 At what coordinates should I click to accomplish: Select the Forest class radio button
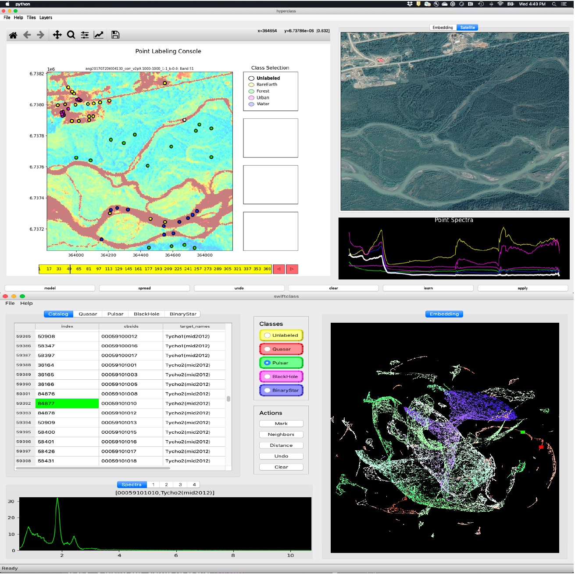coord(251,91)
